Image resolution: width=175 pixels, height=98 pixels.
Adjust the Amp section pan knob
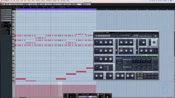144,42
